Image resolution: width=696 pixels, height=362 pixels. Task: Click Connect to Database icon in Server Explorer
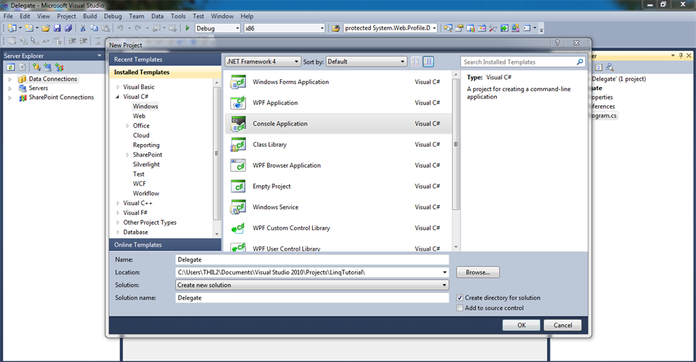[x=37, y=67]
